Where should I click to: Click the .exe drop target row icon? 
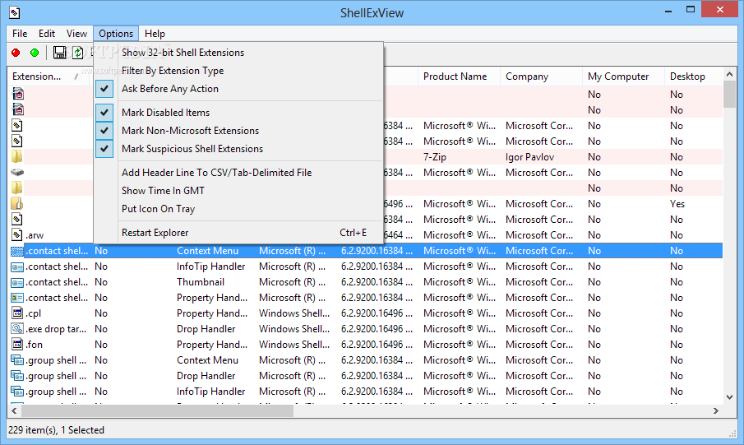17,329
